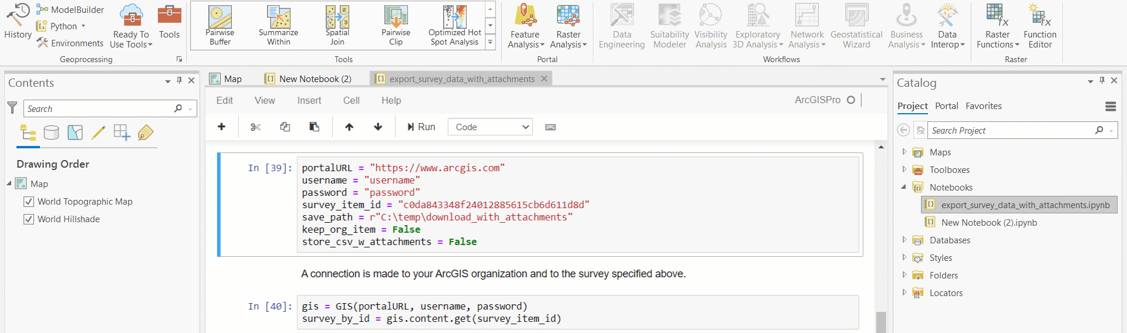The height and width of the screenshot is (333, 1127).
Task: Expand the Tools gallery more arrow
Action: coord(490,42)
